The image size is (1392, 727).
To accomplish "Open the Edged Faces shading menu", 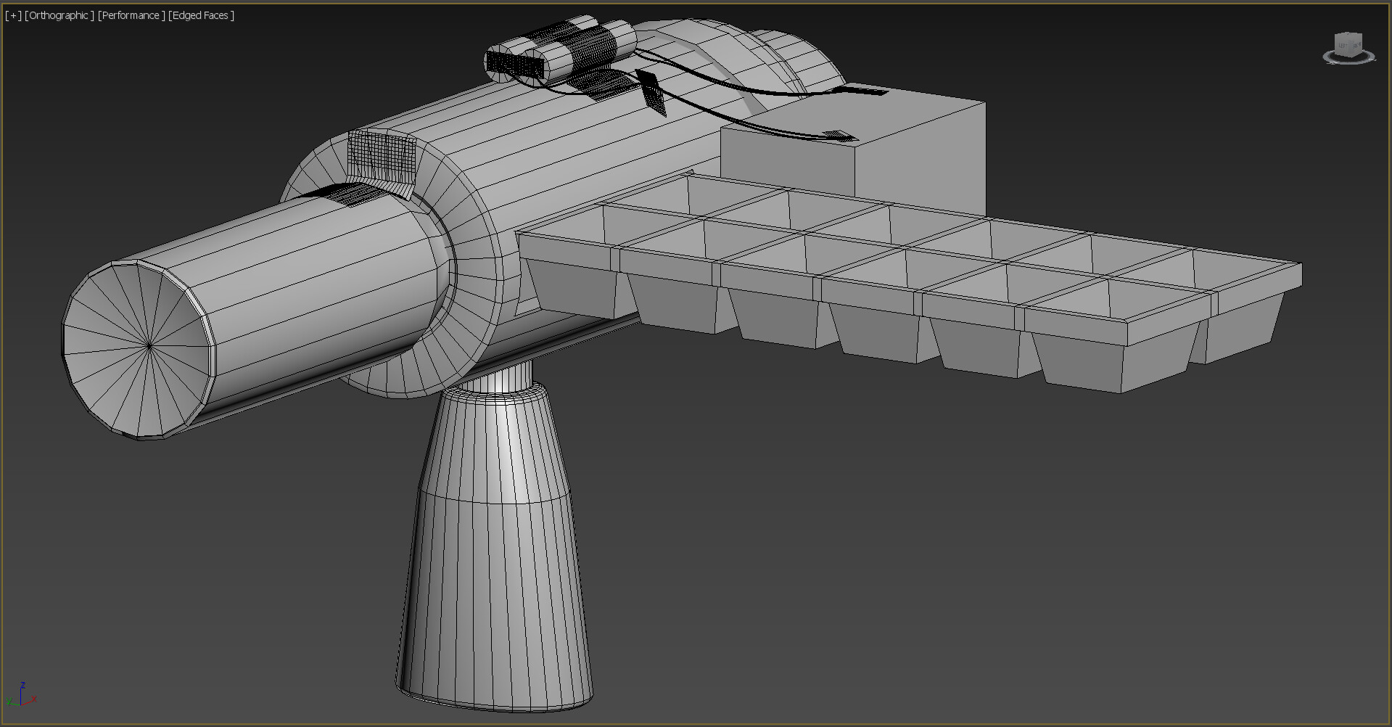I will click(x=200, y=15).
